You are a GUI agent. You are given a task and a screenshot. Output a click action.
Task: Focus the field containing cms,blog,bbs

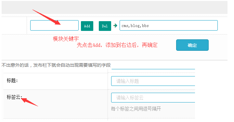click(169, 25)
